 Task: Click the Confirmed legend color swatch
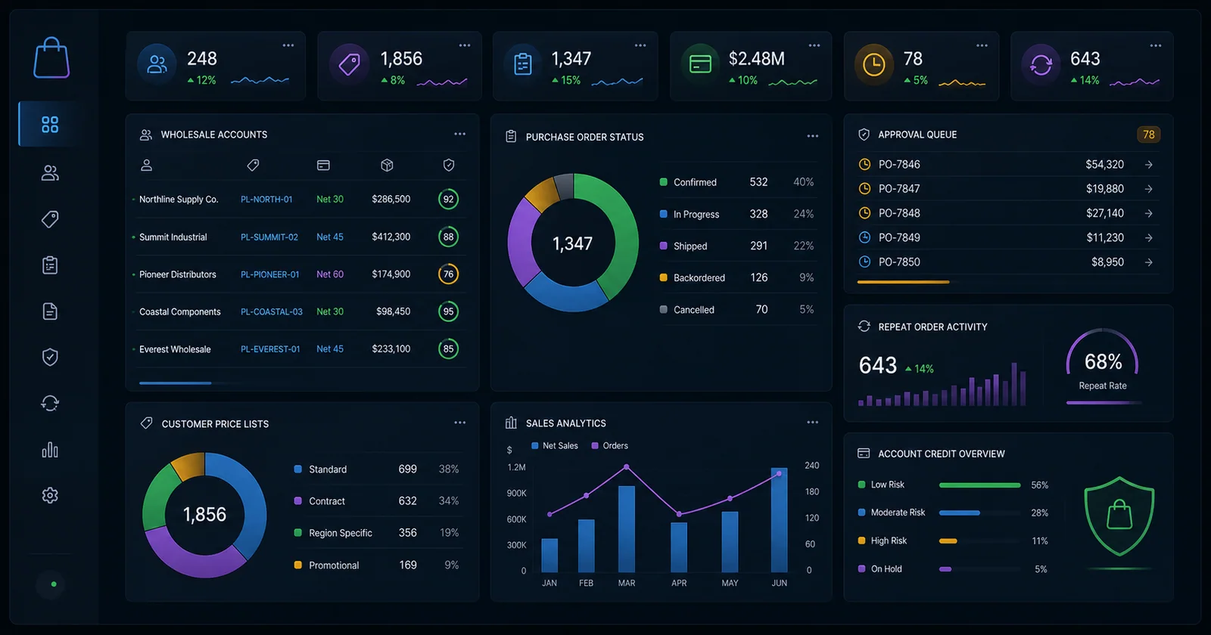664,182
